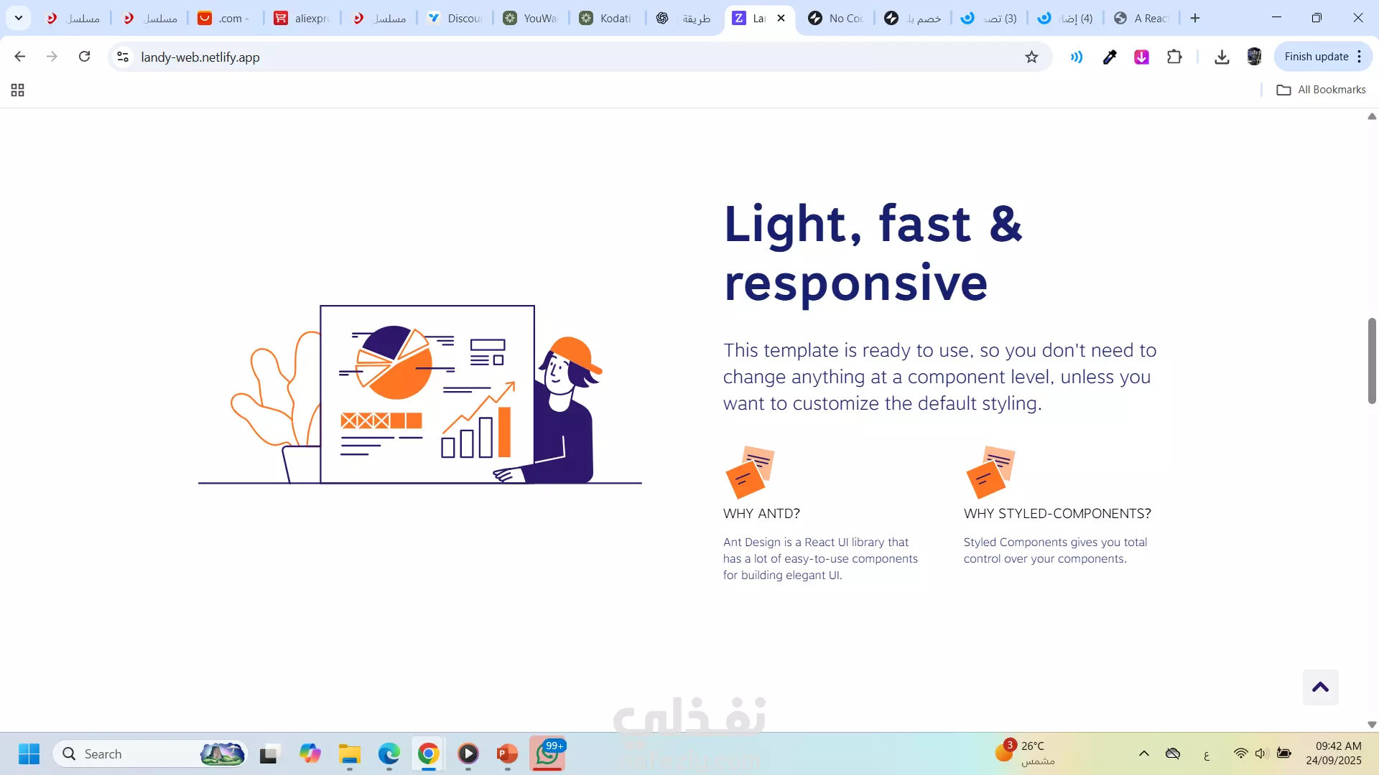Viewport: 1379px width, 775px height.
Task: Open the Extensions puzzle icon
Action: pyautogui.click(x=1174, y=57)
